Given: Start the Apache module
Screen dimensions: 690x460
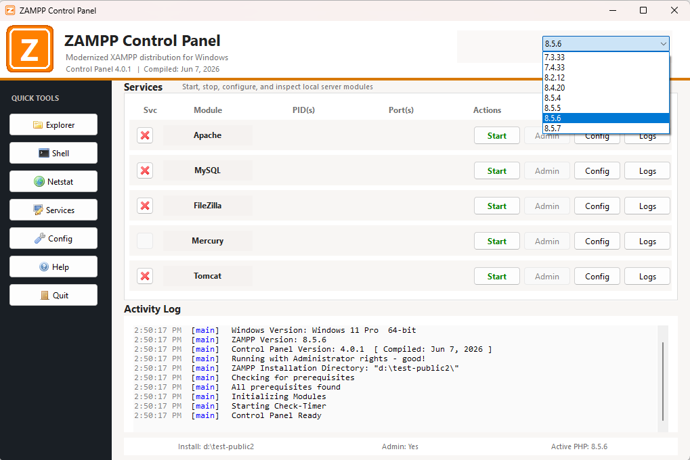Looking at the screenshot, I should pyautogui.click(x=497, y=135).
